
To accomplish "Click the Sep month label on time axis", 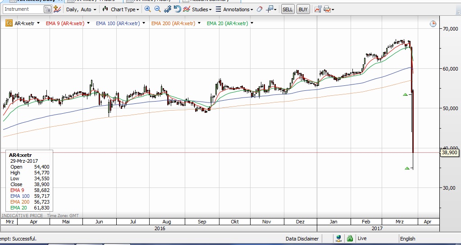I will [202, 222].
